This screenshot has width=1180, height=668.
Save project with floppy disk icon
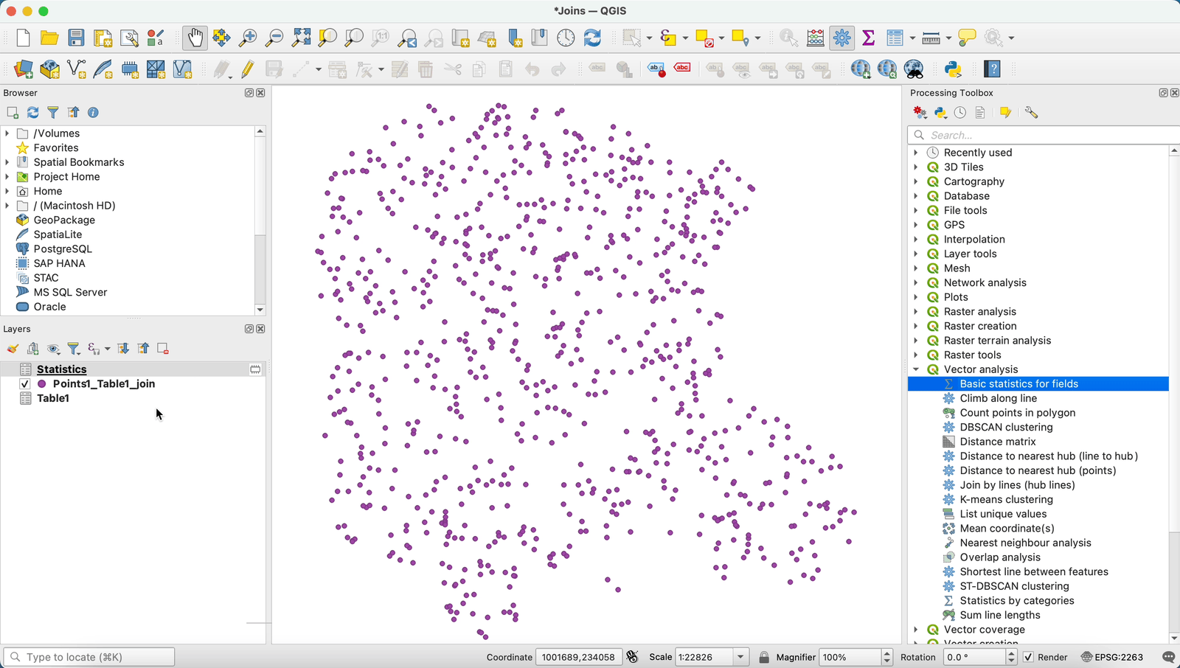(76, 38)
